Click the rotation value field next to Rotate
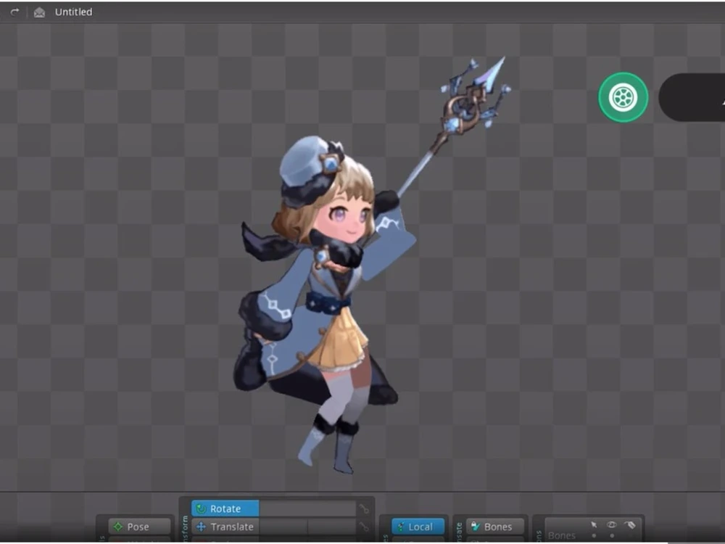725x544 pixels. [307, 508]
